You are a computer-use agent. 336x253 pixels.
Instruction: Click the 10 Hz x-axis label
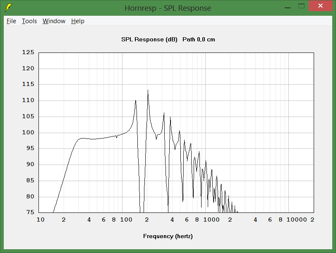41,220
